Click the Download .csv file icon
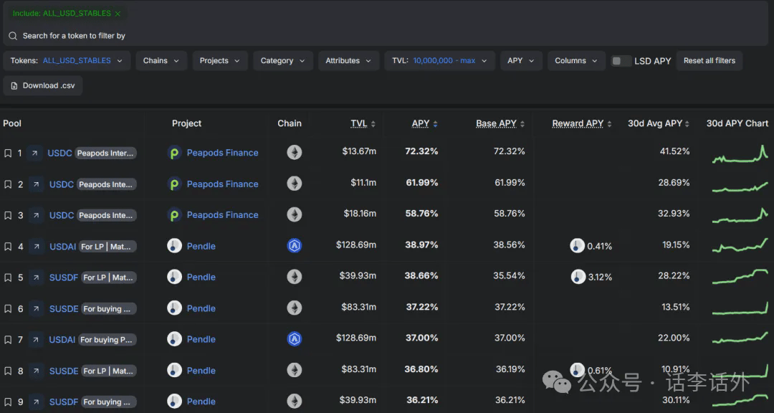The image size is (774, 413). [14, 86]
